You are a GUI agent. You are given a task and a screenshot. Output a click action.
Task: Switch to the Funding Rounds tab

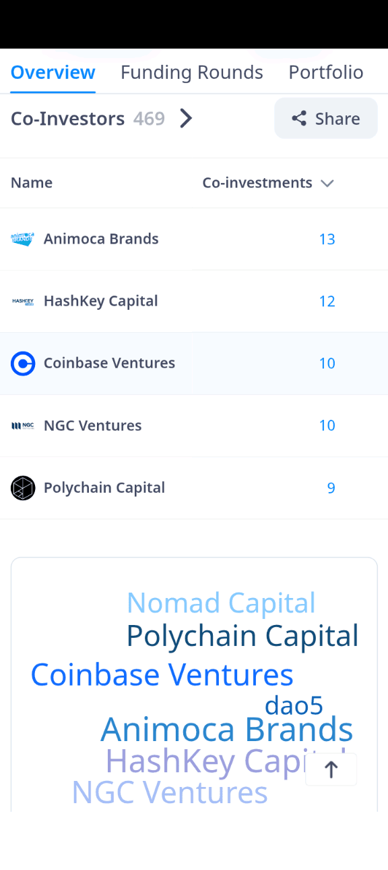click(x=192, y=72)
